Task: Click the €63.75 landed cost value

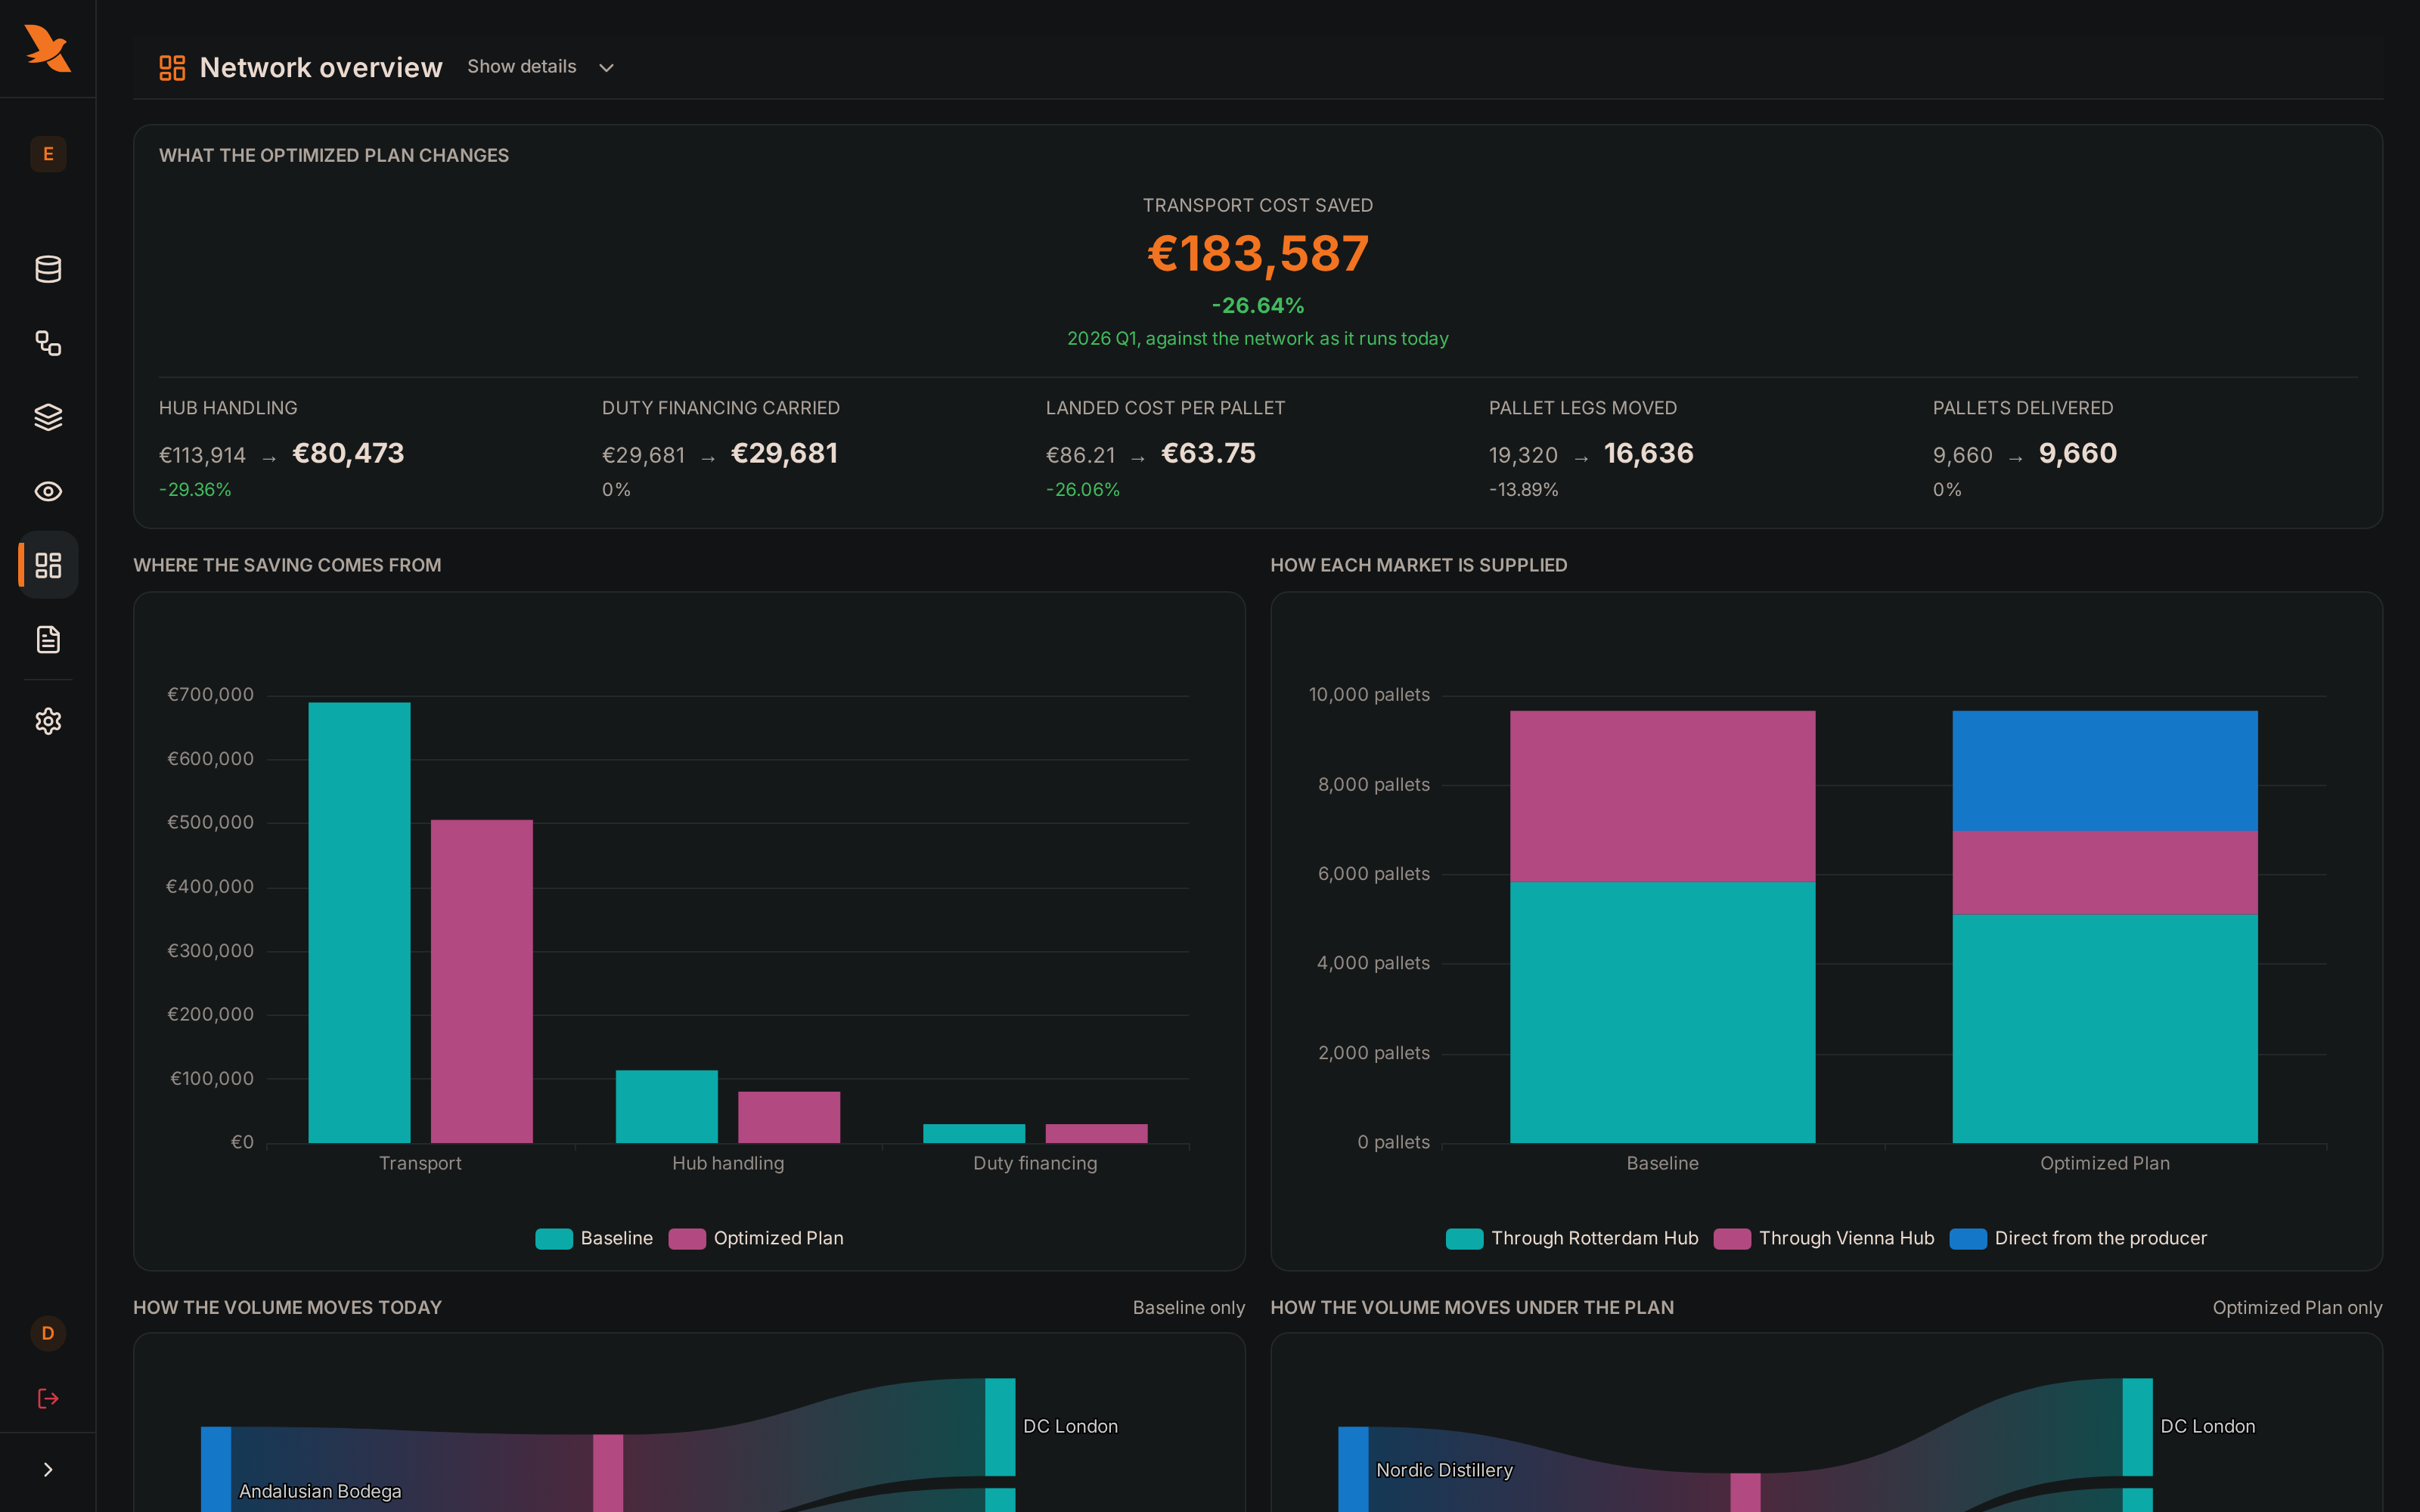Action: tap(1208, 453)
